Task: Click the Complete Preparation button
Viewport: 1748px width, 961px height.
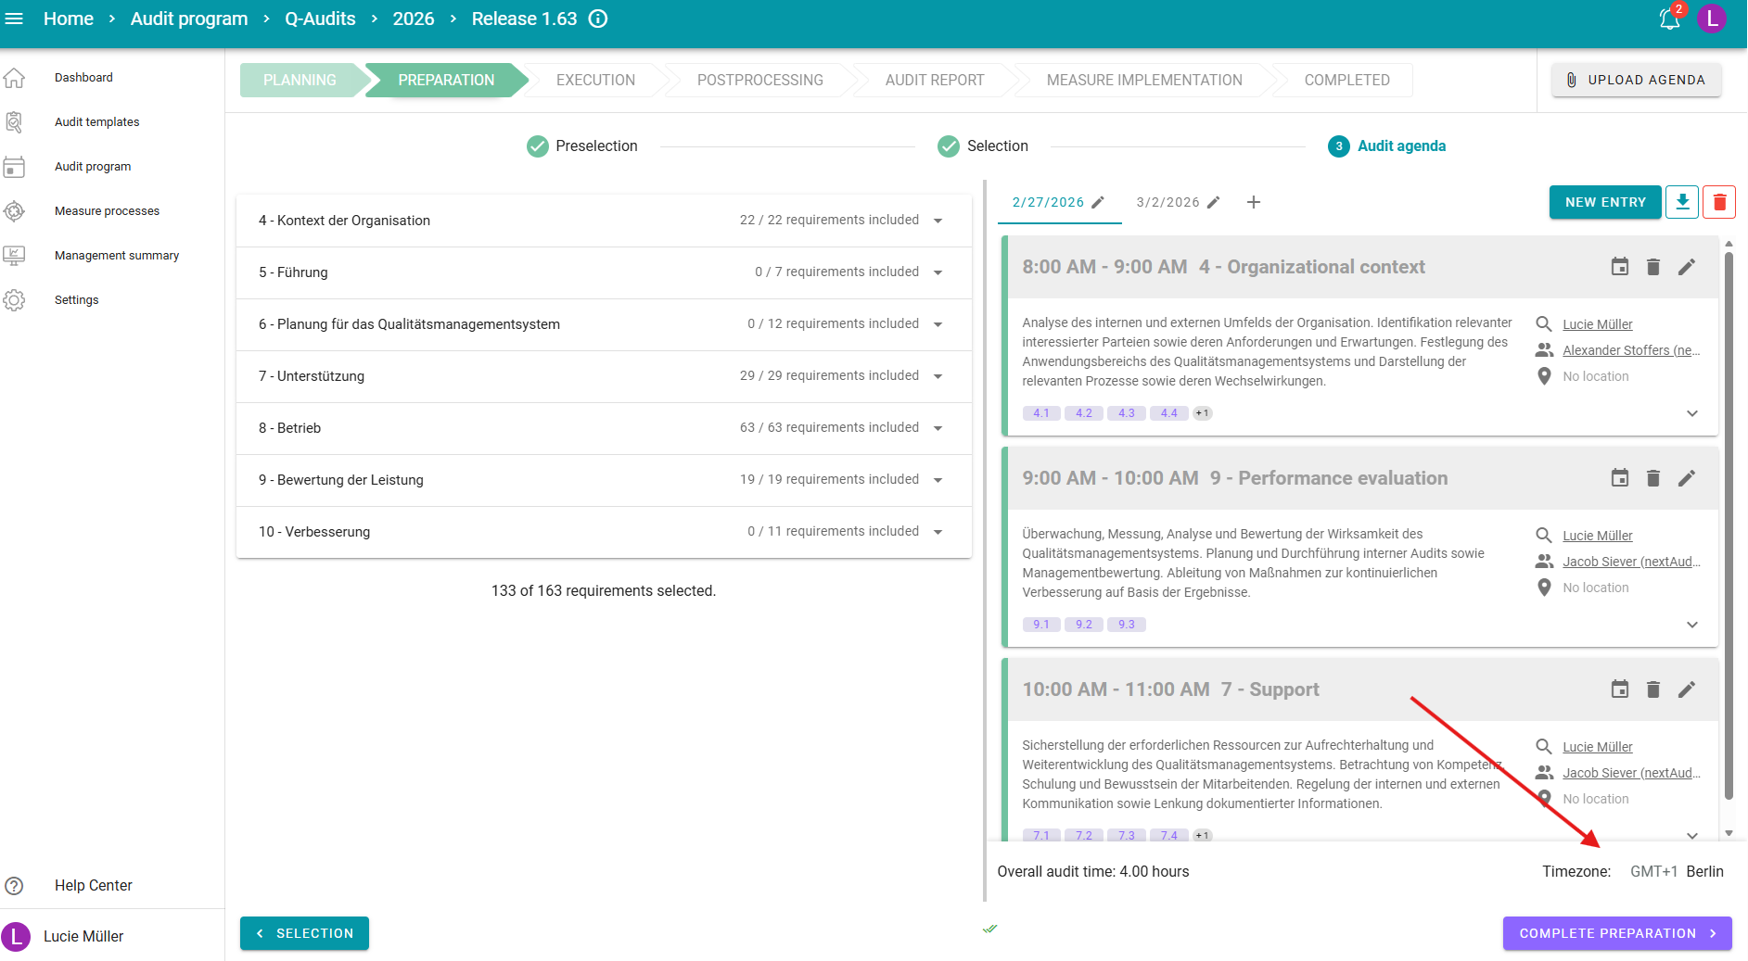Action: pyautogui.click(x=1616, y=933)
